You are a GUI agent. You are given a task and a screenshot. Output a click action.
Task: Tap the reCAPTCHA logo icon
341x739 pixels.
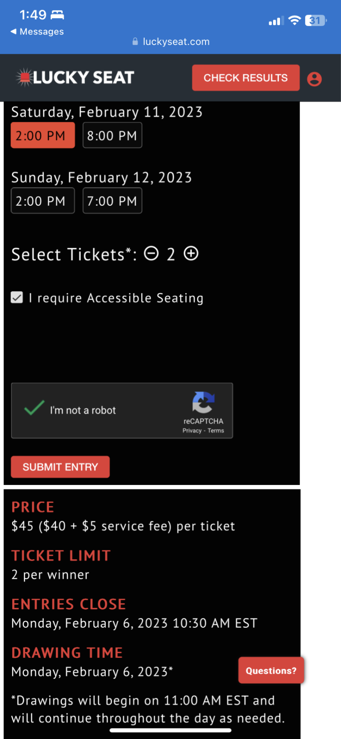pos(203,402)
